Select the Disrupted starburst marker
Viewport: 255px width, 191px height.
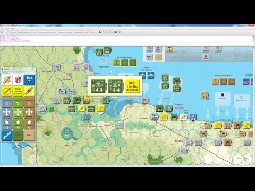(7, 80)
